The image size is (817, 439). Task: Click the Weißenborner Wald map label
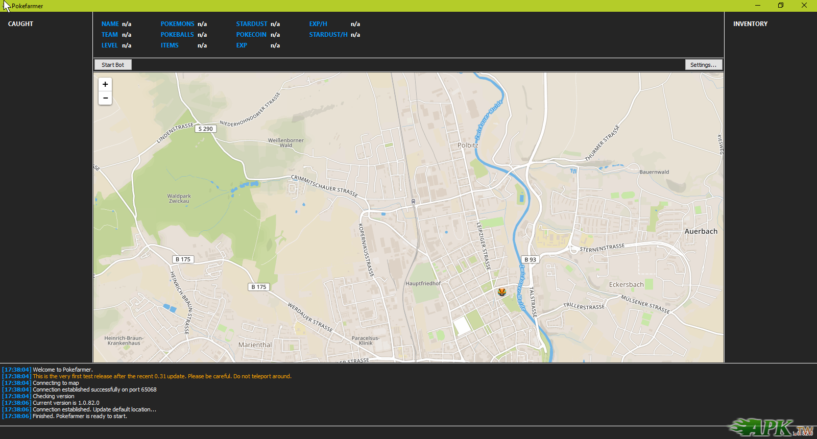tap(286, 143)
